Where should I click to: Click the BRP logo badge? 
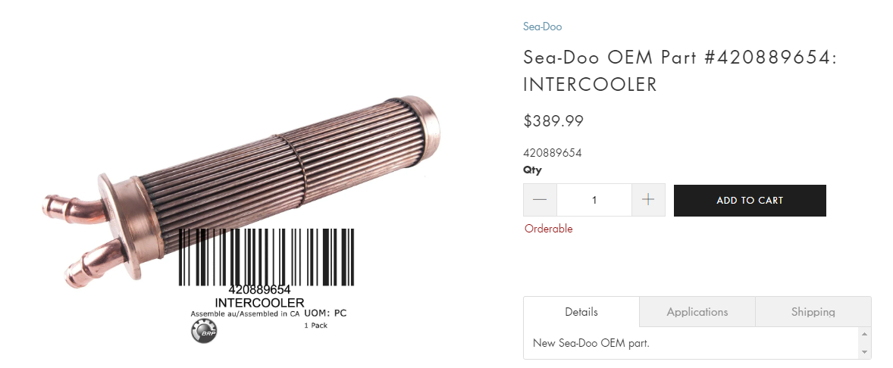tap(202, 330)
